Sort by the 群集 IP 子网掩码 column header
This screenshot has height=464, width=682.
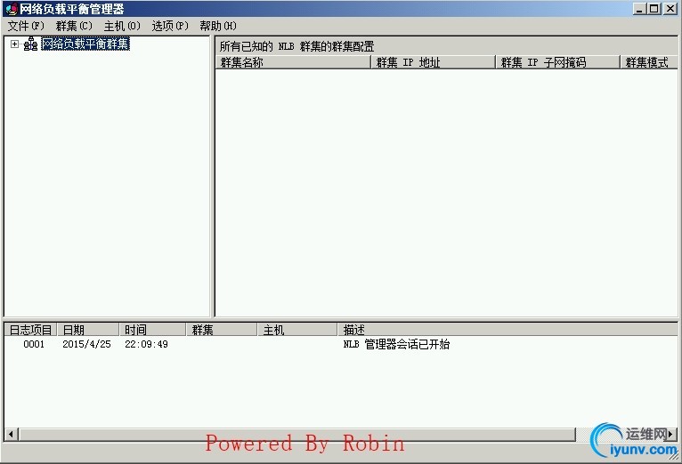point(558,62)
